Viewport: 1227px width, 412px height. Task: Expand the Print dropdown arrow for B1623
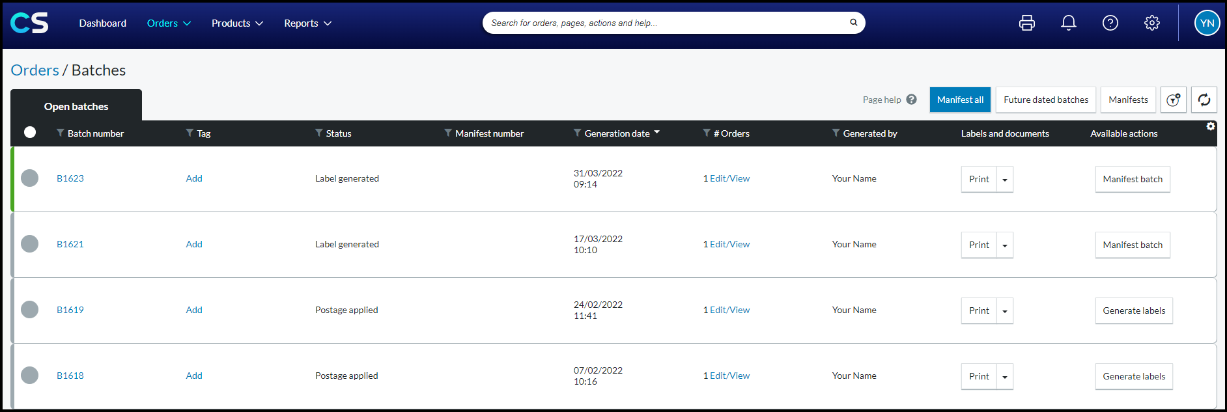[1005, 180]
